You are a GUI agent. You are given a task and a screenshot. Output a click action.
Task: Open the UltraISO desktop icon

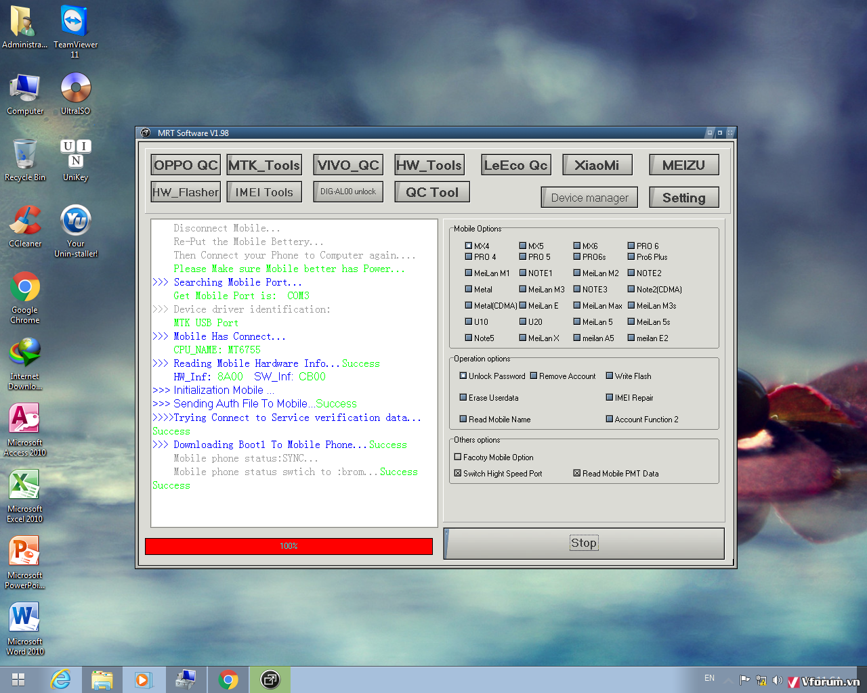[75, 94]
